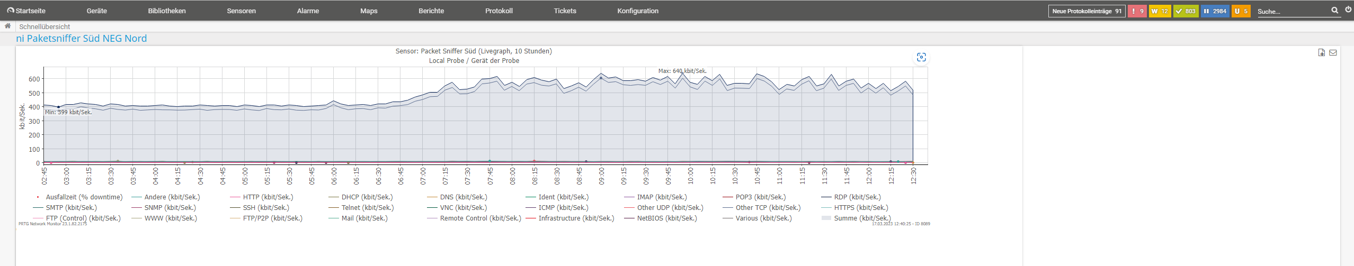
Task: Click the Schnellübersicht breadcrumb link
Action: pos(44,26)
